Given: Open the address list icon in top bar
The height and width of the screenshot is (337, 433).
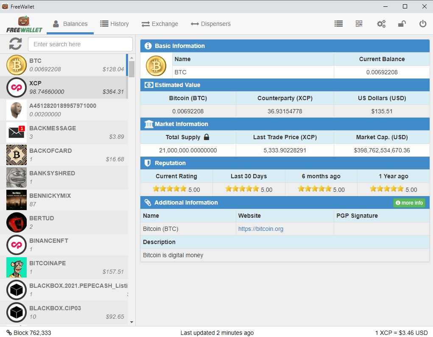Looking at the screenshot, I should pos(338,24).
